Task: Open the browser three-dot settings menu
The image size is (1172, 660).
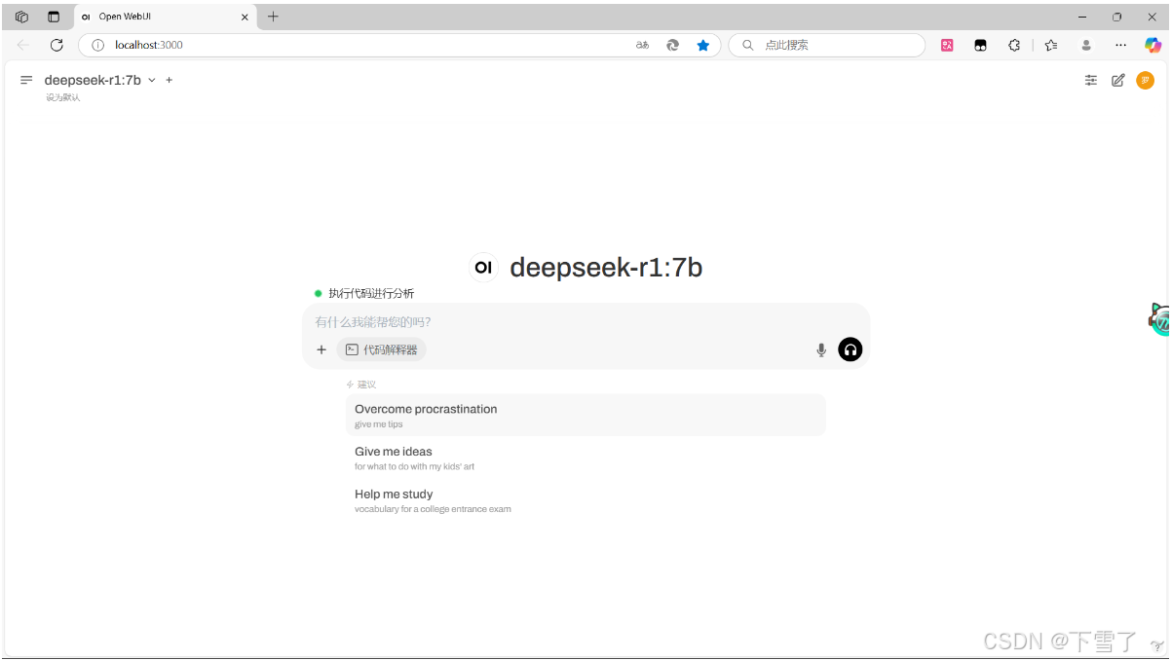Action: 1121,45
